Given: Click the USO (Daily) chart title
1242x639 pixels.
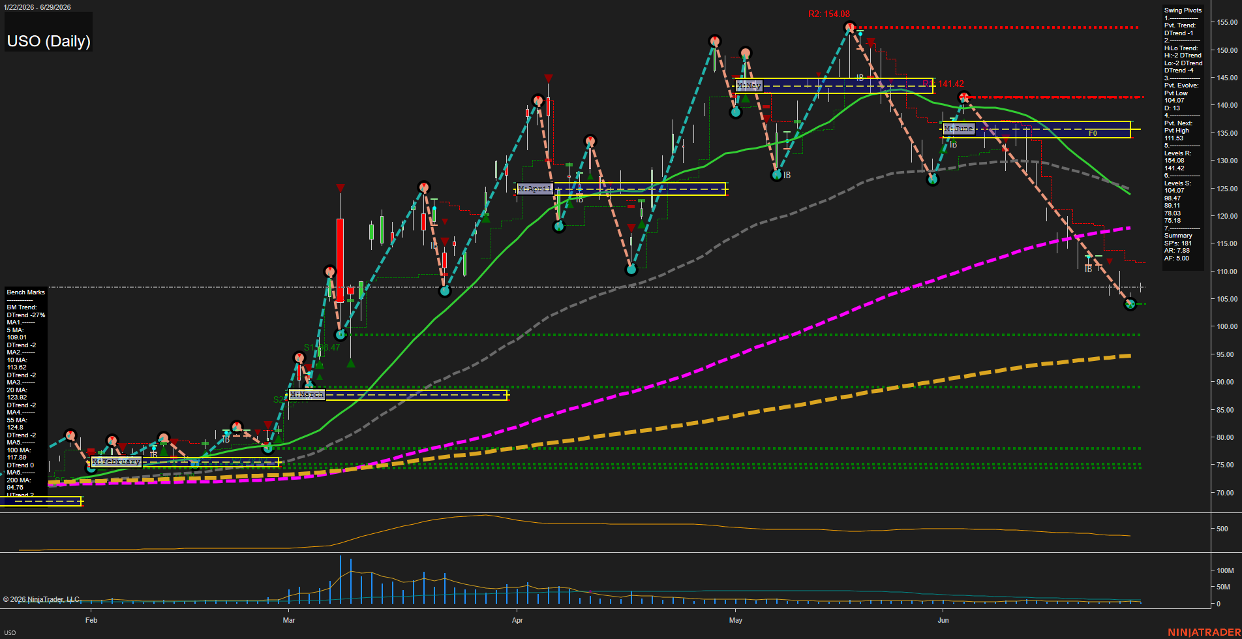Looking at the screenshot, I should [x=49, y=41].
